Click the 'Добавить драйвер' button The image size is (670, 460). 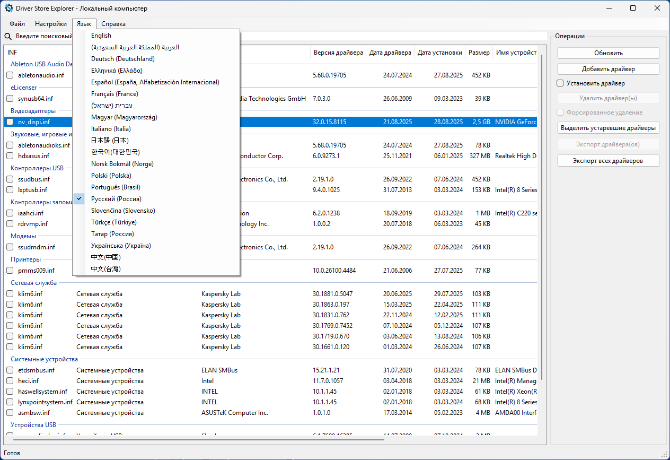[608, 69]
